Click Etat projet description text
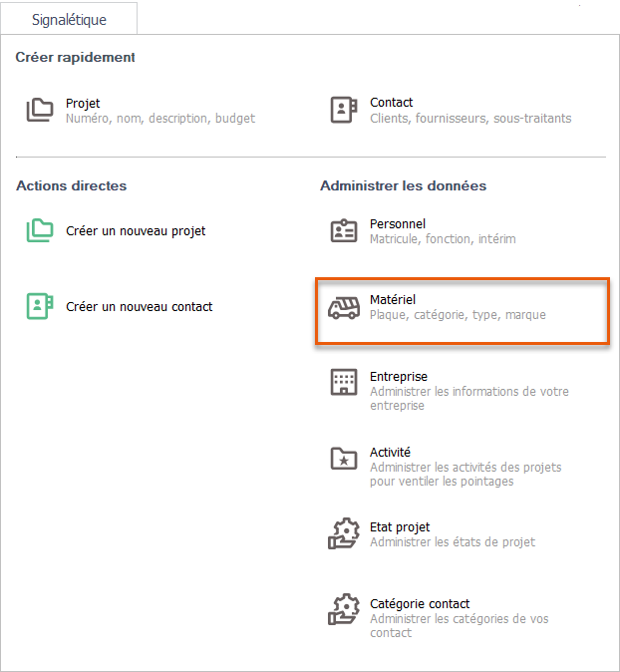 click(452, 542)
